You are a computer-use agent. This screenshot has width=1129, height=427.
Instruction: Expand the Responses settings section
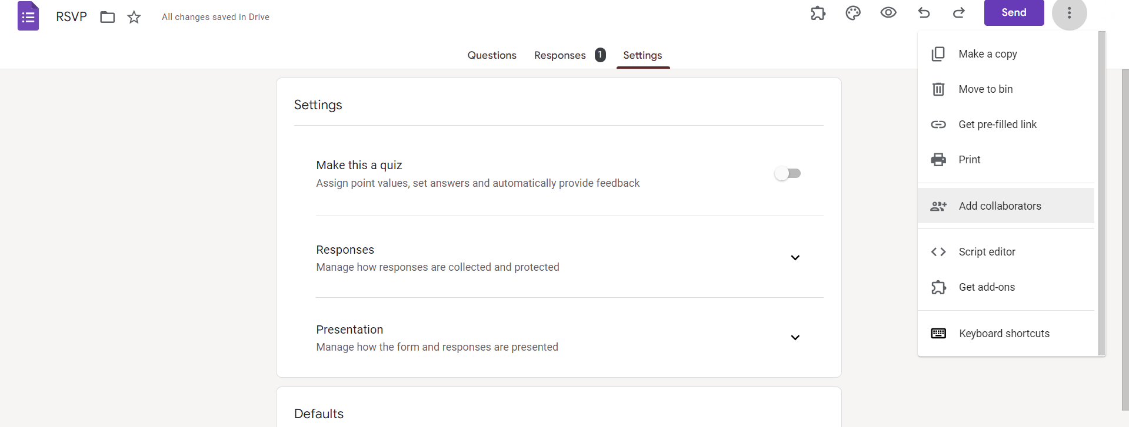(795, 258)
